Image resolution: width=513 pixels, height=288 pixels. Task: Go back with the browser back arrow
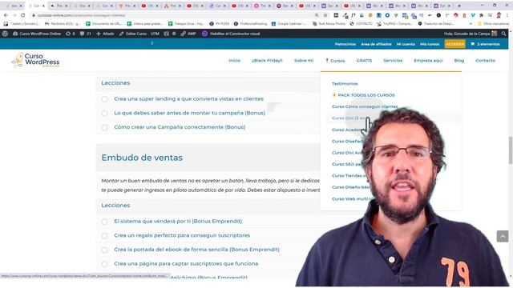point(6,15)
